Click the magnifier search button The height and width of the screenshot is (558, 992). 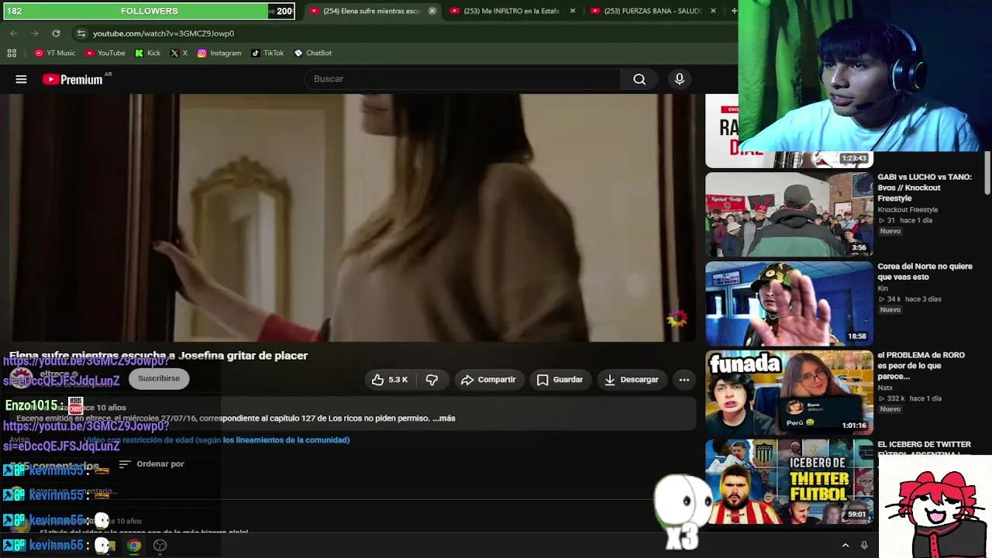(x=639, y=79)
